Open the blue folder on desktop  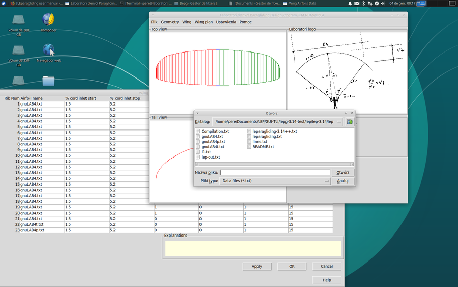48,81
